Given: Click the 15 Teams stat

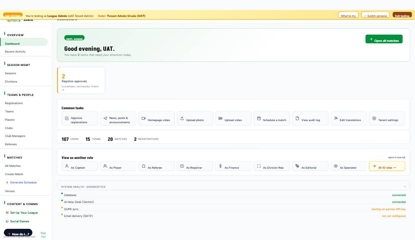Looking at the screenshot, I should coord(93,139).
